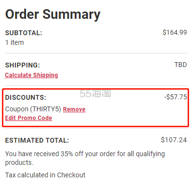Click the -$57.75 discount amount
Screen dimensions: 191x187
176,97
